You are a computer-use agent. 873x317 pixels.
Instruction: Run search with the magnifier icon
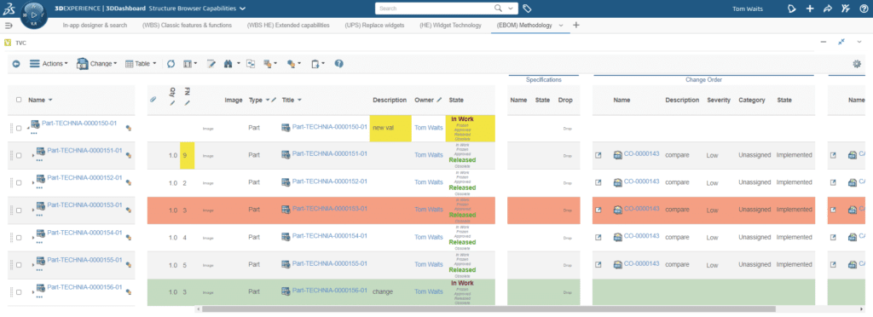tap(498, 9)
